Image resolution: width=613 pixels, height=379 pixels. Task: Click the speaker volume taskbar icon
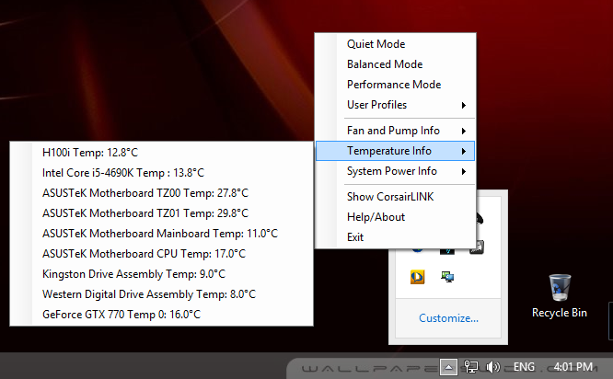492,367
